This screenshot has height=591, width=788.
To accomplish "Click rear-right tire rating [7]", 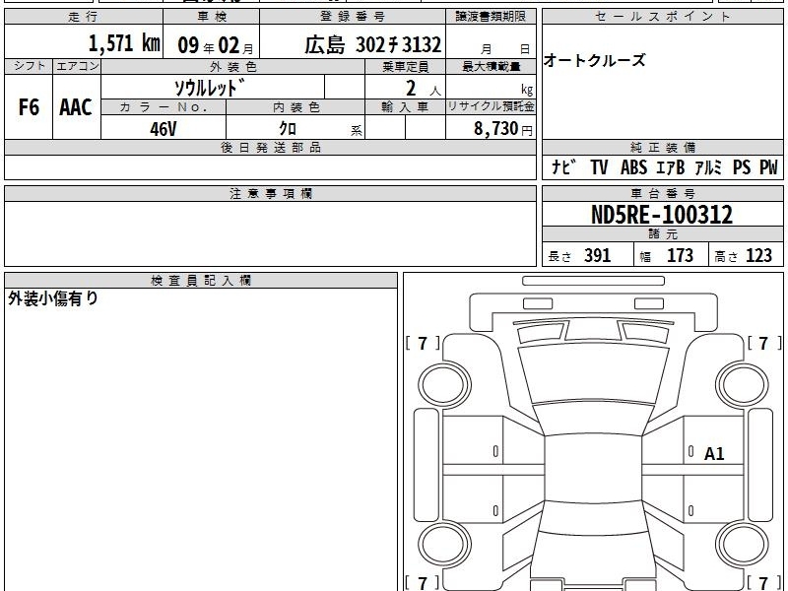I will tap(764, 582).
